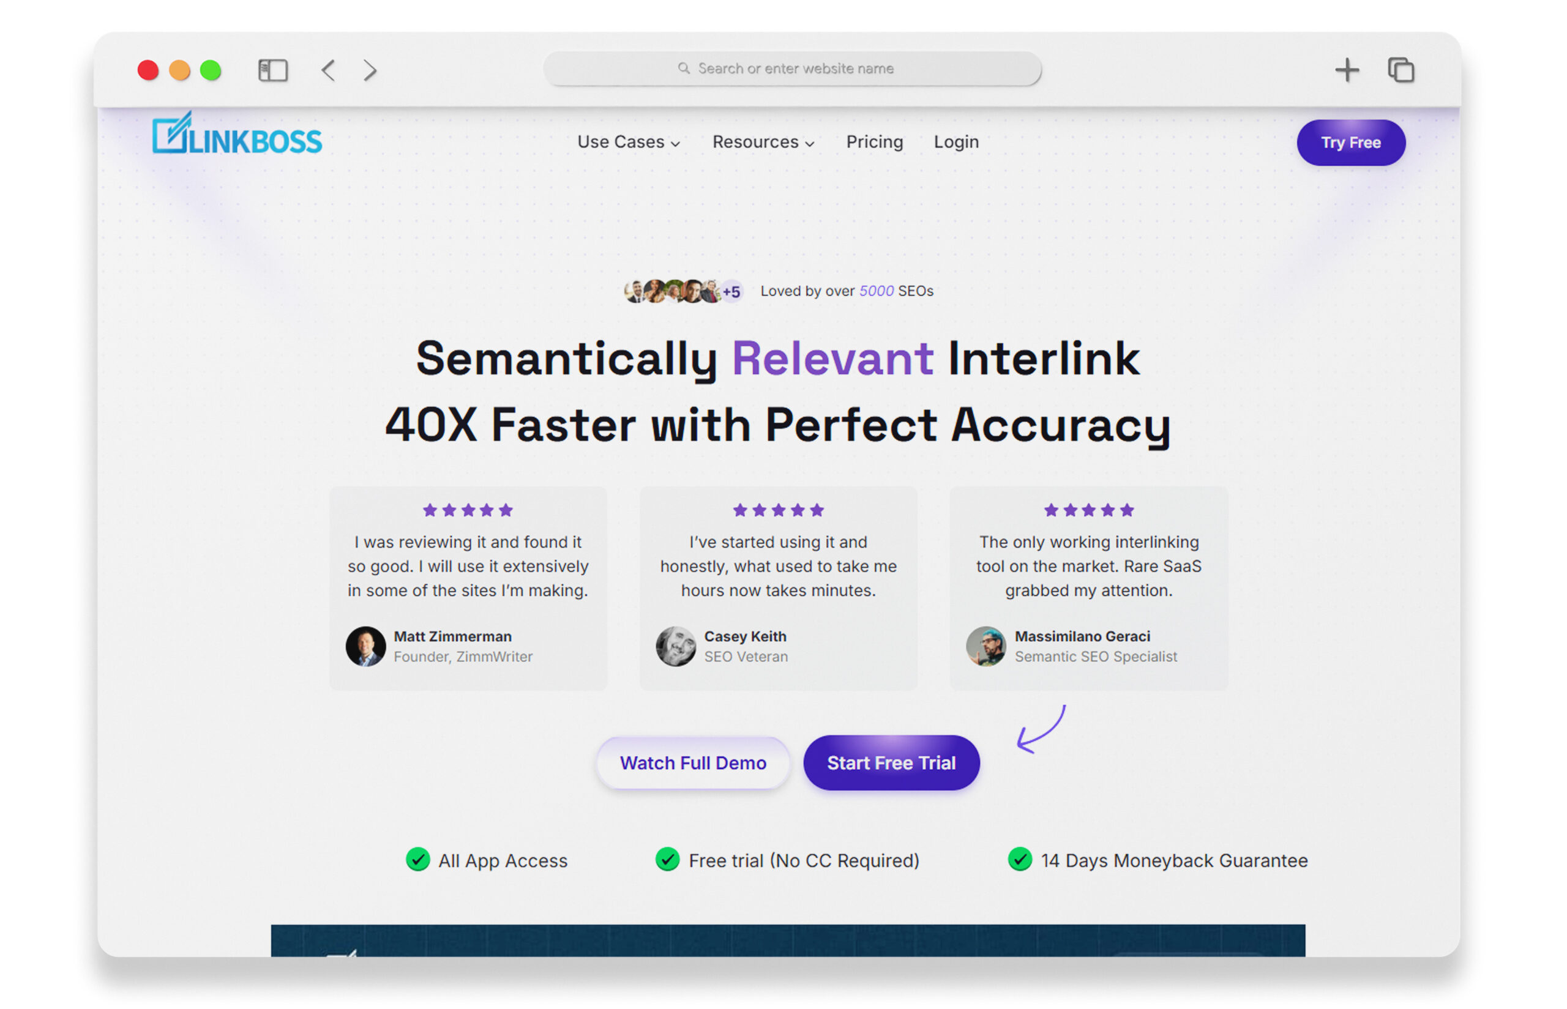The image size is (1567, 1009).
Task: Click the name Massimilano Geraci
Action: (1082, 636)
